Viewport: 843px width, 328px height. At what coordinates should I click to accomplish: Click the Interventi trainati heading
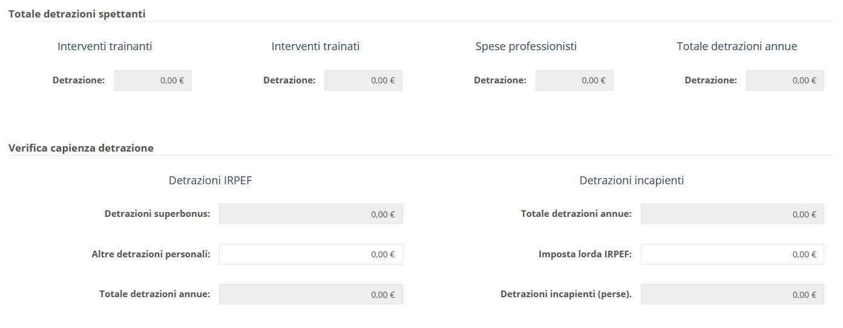(x=315, y=47)
